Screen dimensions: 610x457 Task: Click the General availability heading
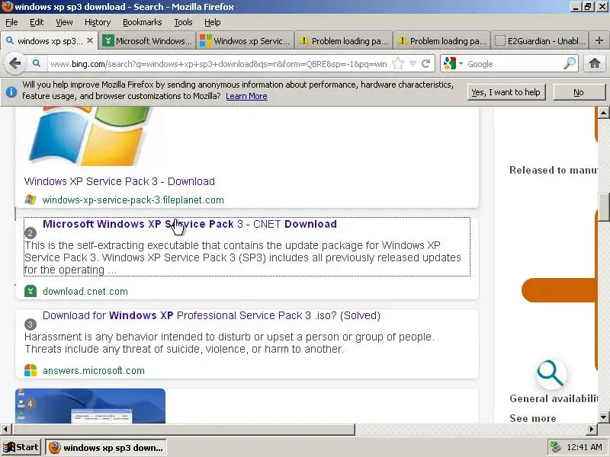pyautogui.click(x=554, y=398)
